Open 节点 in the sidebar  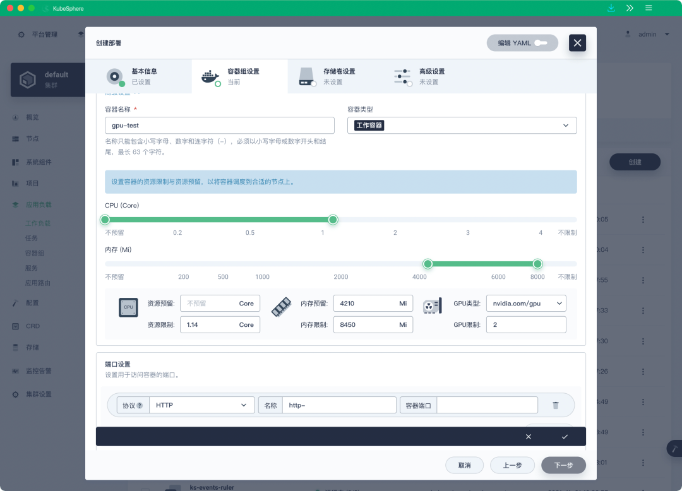coord(26,139)
